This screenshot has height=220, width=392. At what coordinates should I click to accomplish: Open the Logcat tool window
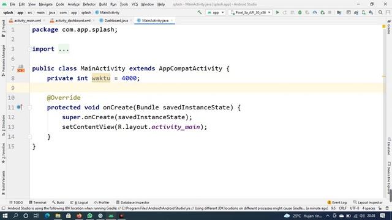pyautogui.click(x=79, y=202)
